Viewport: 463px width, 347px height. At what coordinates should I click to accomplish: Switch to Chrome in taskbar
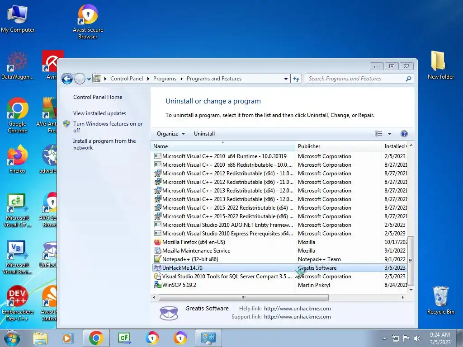[x=96, y=338]
